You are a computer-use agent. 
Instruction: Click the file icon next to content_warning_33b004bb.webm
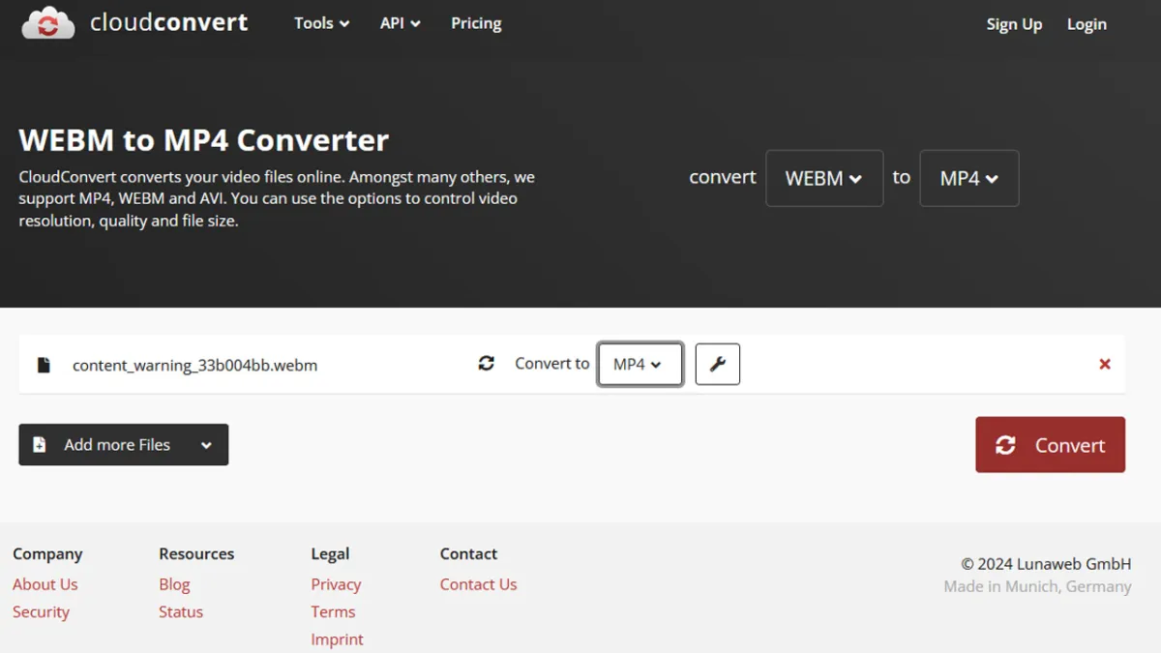(x=44, y=366)
